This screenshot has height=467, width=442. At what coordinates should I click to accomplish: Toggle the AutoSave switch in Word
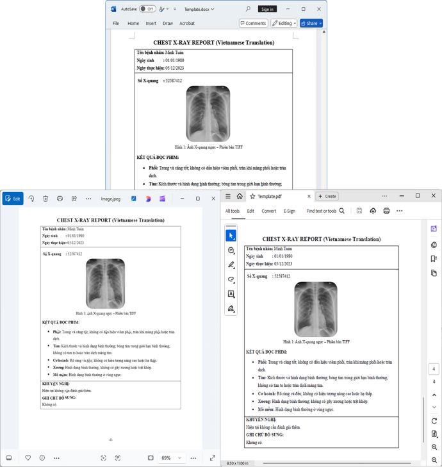point(147,9)
